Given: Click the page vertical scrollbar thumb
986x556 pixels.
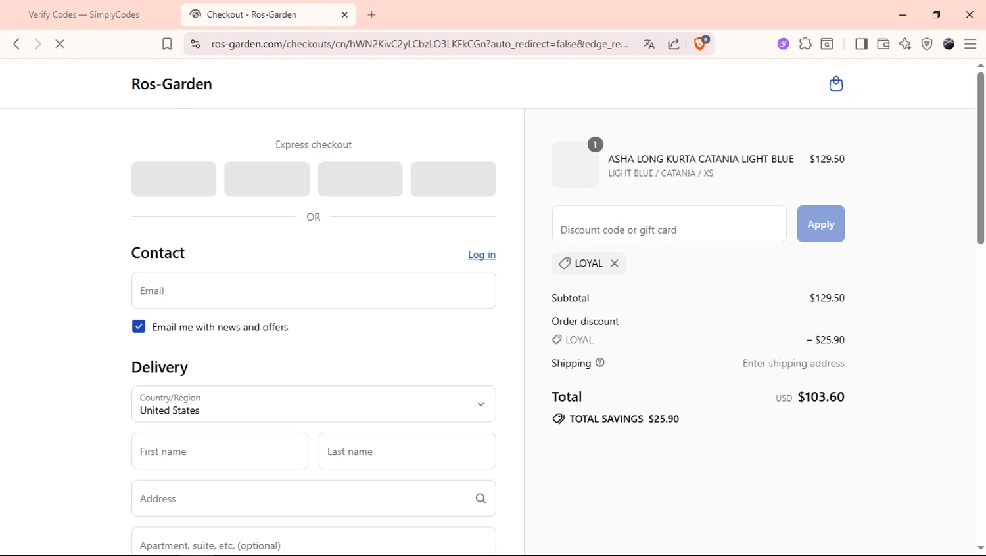Looking at the screenshot, I should (980, 158).
